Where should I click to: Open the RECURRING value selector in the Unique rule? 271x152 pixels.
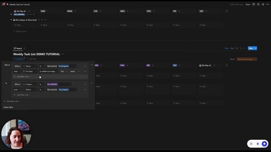click(58, 84)
